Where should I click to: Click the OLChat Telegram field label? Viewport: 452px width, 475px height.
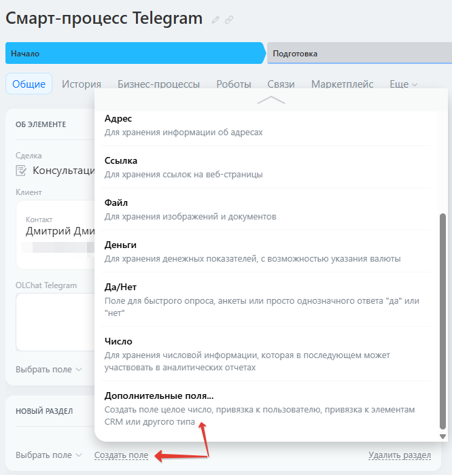tap(46, 285)
